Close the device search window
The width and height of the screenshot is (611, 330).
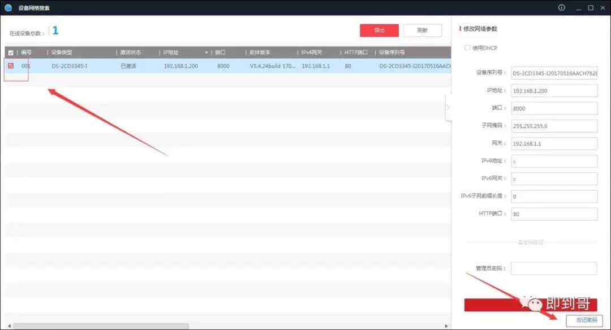(603, 8)
